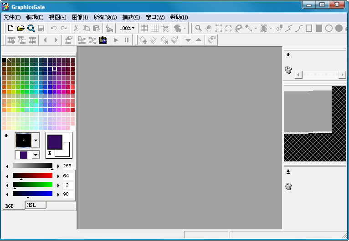349x241 pixels.
Task: Click the red channel slider
Action: pyautogui.click(x=32, y=176)
